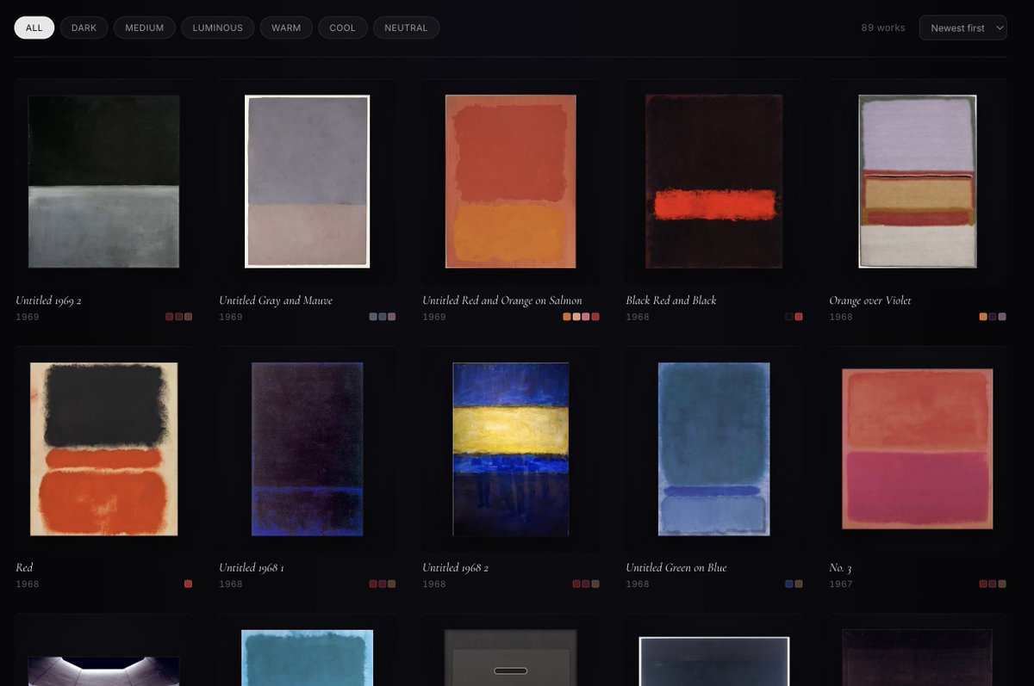Click the red swatch under Black Red and Black

coord(799,317)
